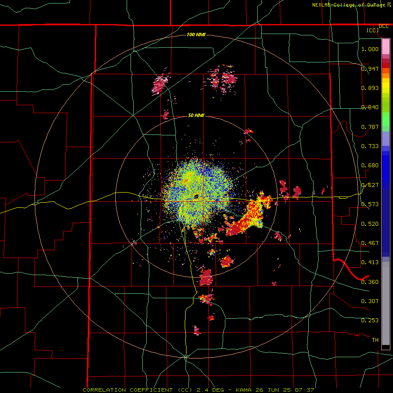Viewport: 393px width, 393px height.
Task: Click the 100 NMI range ring label
Action: [x=196, y=34]
